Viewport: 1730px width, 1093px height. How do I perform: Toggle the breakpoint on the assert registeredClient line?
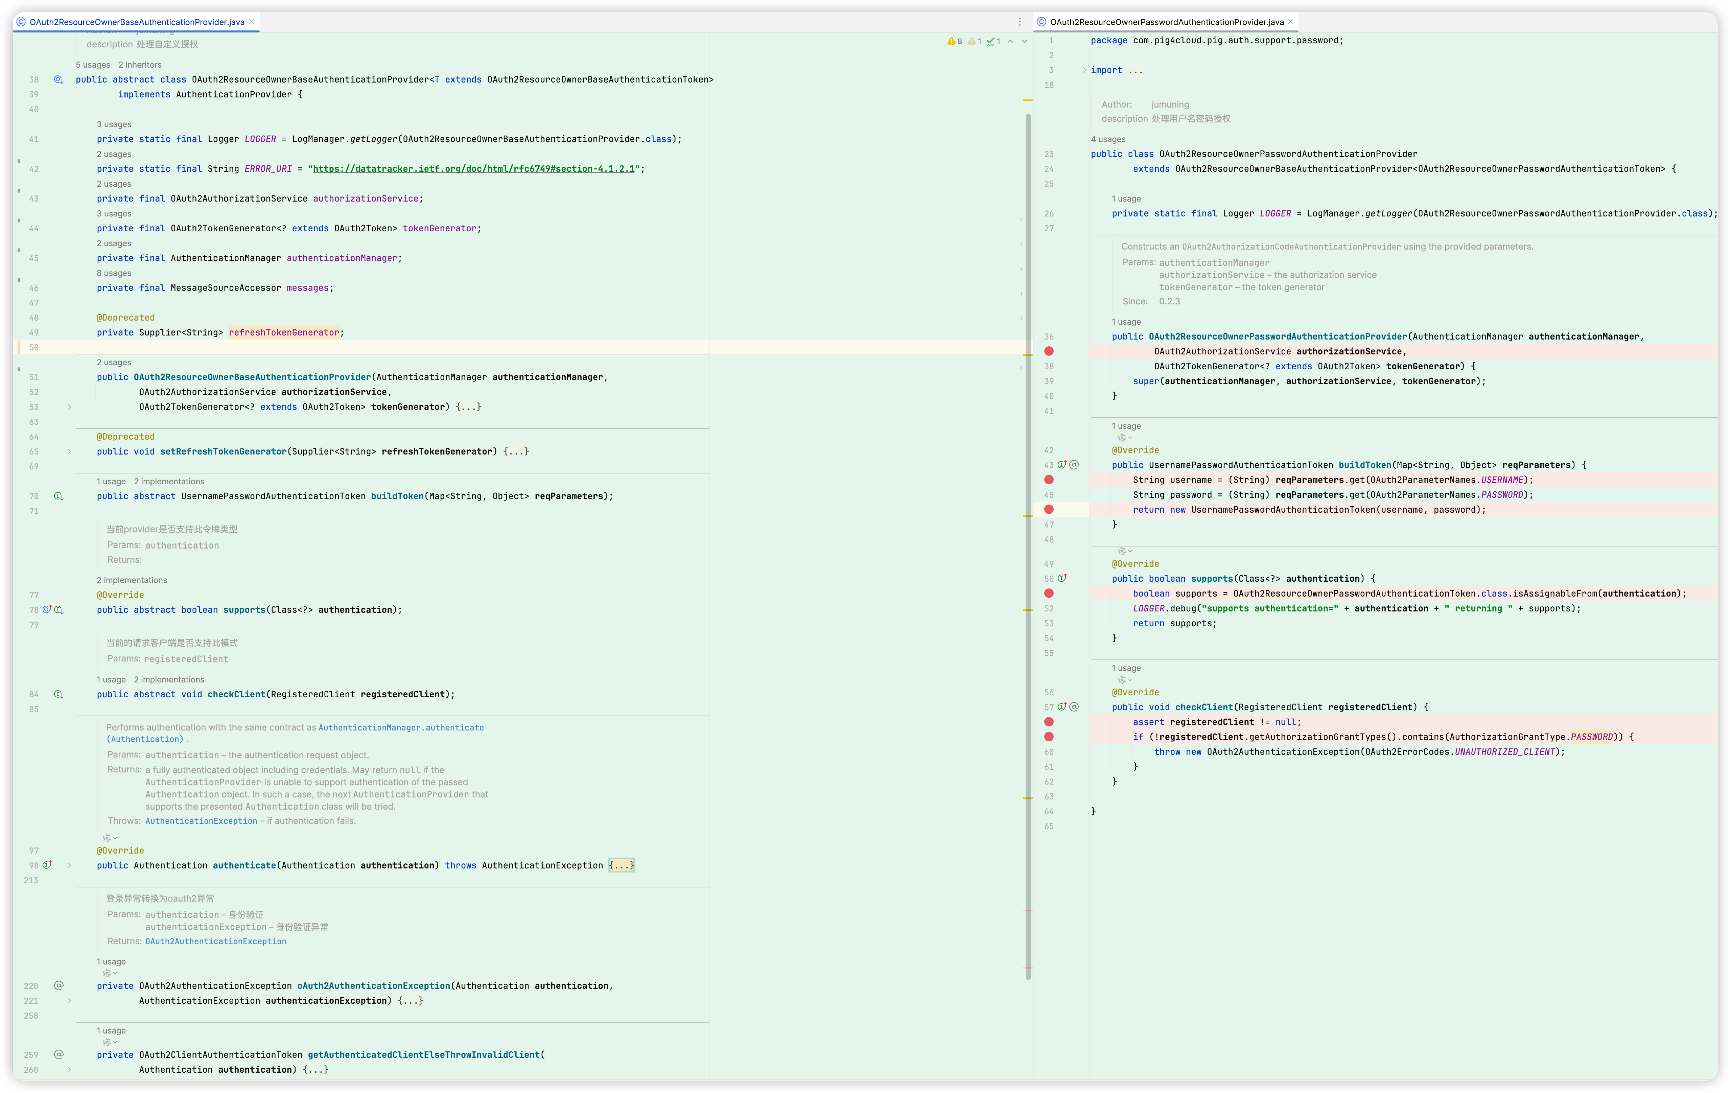click(x=1049, y=721)
